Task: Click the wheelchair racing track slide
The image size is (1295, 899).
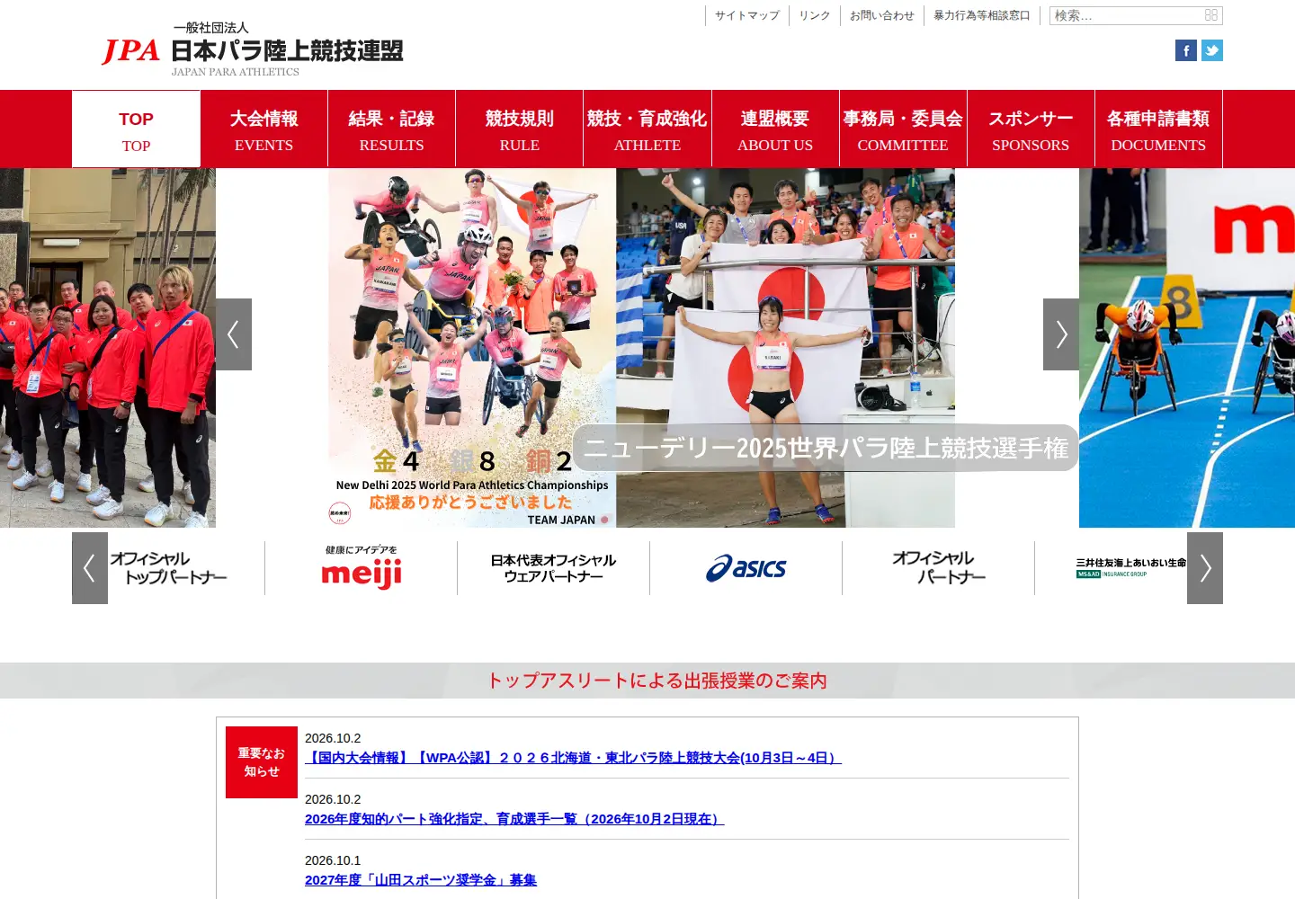Action: (x=1187, y=347)
